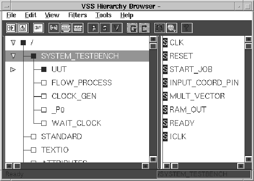Click the question mark help icon
Screen dimensions: 254x181
[x=187, y=28]
